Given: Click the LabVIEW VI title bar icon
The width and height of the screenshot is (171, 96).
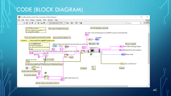Looking at the screenshot, I should (x=19, y=17).
